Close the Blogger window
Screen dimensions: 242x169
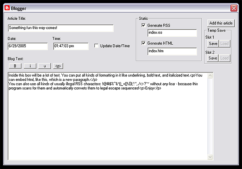[x=234, y=8]
